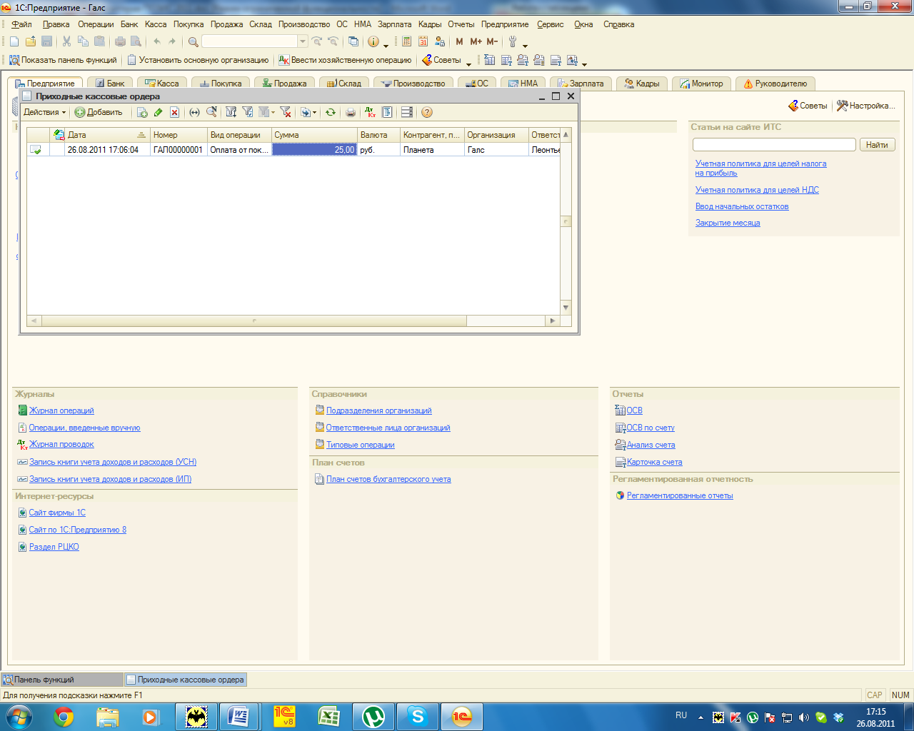Click the M memory button in toolbar
The width and height of the screenshot is (914, 731).
[x=459, y=41]
